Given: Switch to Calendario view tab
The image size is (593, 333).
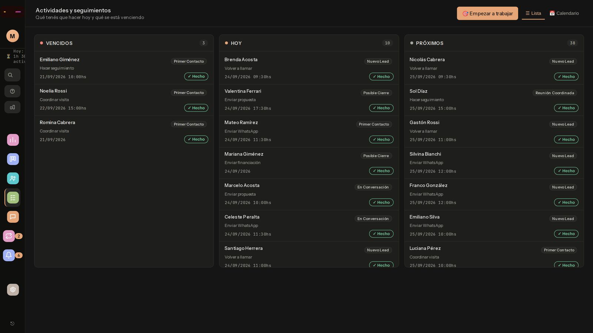Looking at the screenshot, I should (x=564, y=13).
